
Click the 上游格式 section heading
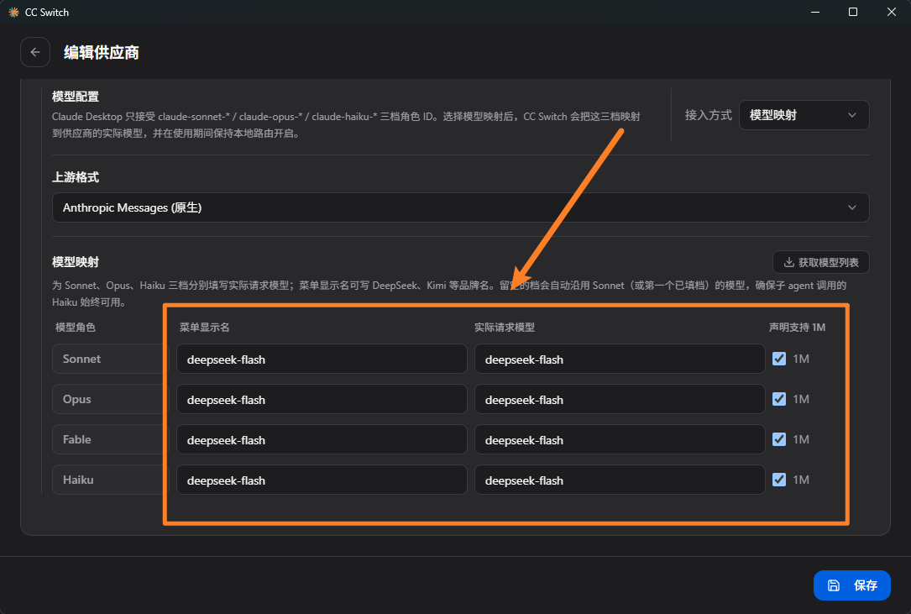pyautogui.click(x=76, y=177)
